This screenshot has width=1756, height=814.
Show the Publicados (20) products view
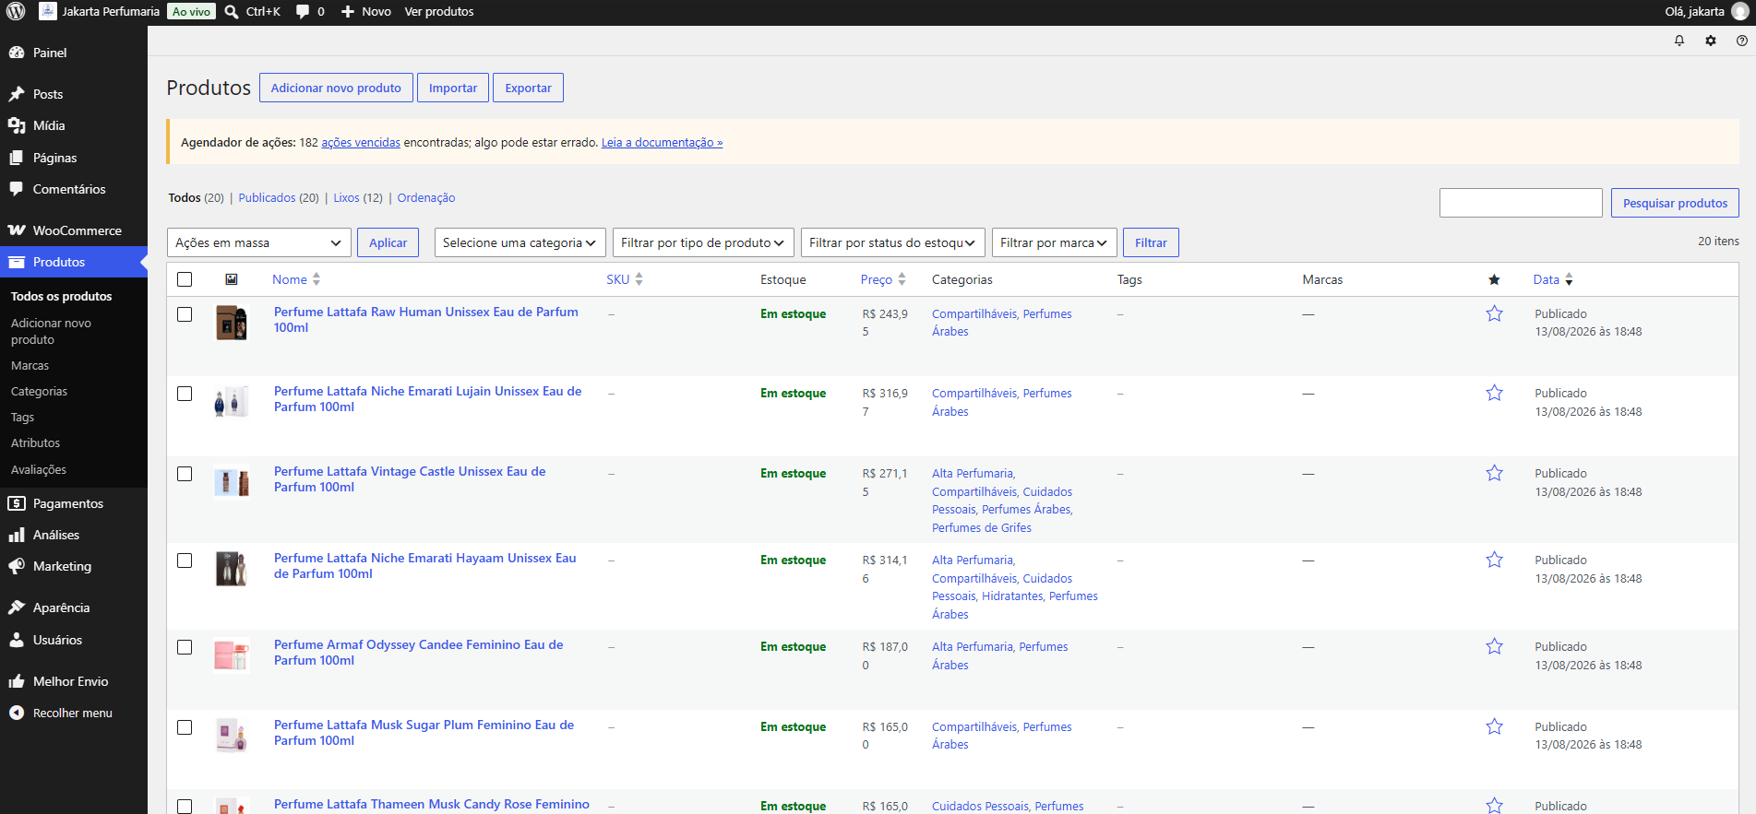tap(279, 197)
